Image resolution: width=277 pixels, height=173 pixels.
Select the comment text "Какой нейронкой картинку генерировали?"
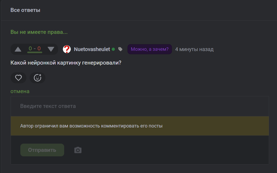pos(66,63)
